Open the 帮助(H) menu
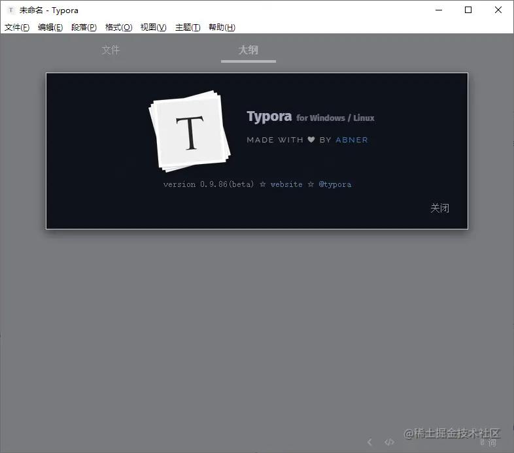 coord(222,27)
